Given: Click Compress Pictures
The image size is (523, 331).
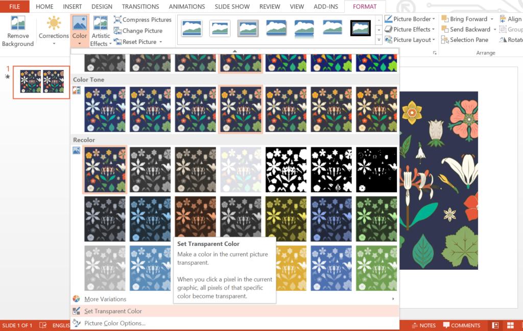Looking at the screenshot, I should pyautogui.click(x=147, y=19).
